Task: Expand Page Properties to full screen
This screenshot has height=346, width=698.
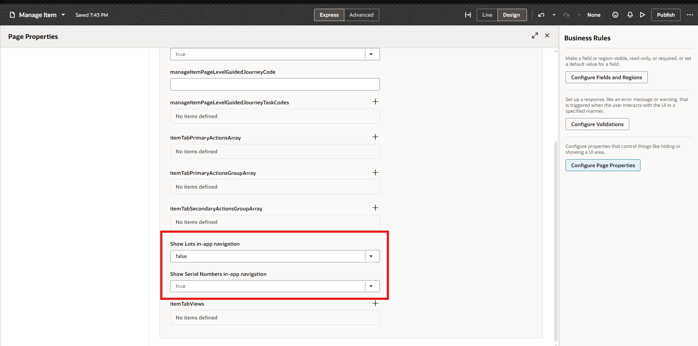Action: click(535, 36)
